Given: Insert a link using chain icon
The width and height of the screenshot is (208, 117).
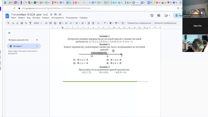Looking at the screenshot, I should pos(46,23).
